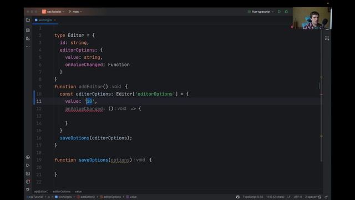The image size is (355, 200).
Task: Open the Problems tool window icon
Action: click(28, 182)
